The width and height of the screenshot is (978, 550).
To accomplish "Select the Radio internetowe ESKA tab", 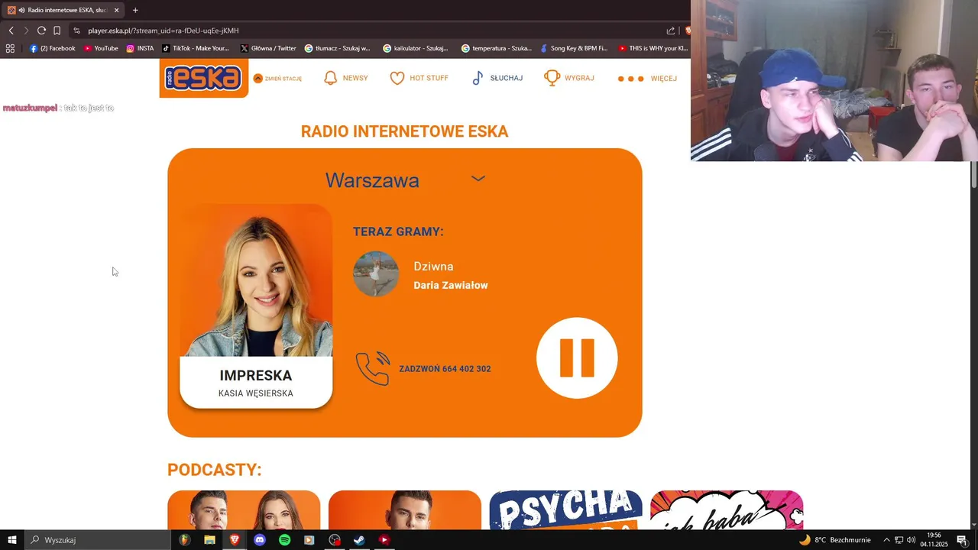I will (63, 10).
